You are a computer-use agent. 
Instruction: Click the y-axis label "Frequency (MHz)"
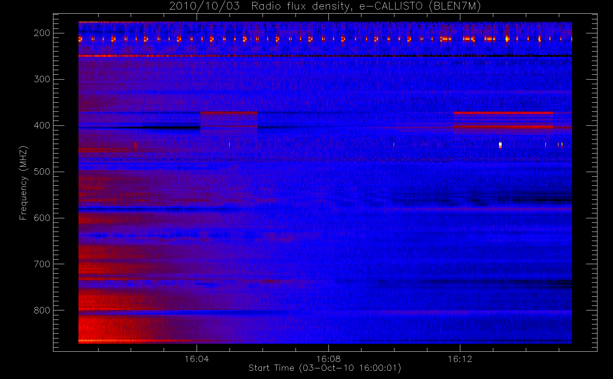[23, 183]
